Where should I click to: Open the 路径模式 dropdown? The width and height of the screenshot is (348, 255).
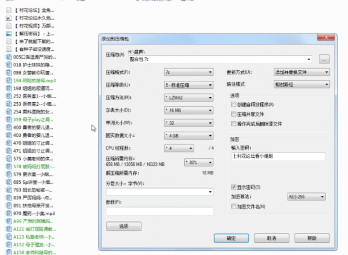point(302,84)
